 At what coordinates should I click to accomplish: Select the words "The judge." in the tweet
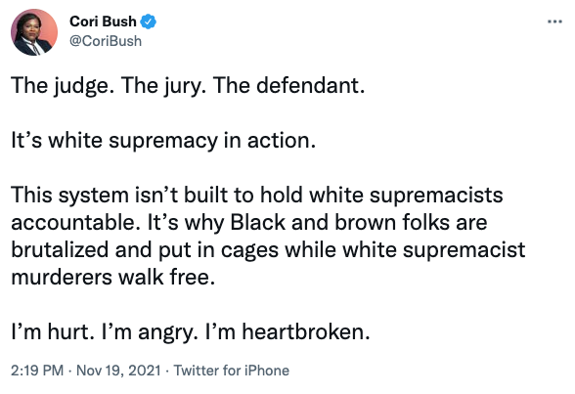click(x=61, y=85)
